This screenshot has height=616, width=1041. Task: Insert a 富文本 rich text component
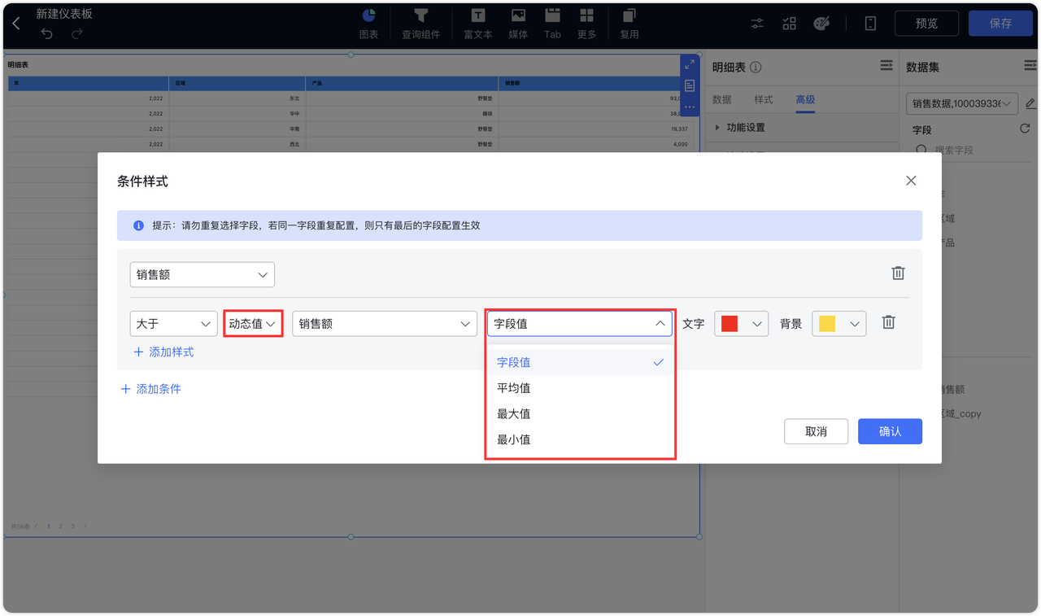477,24
